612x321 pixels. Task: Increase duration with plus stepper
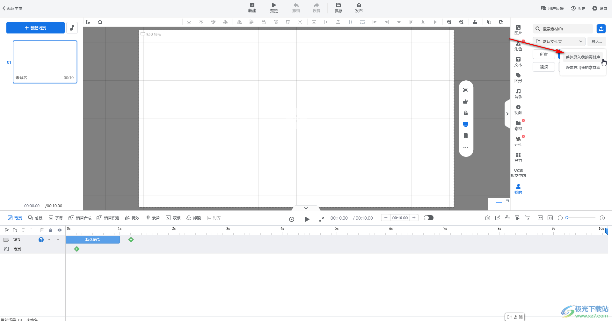coord(414,218)
